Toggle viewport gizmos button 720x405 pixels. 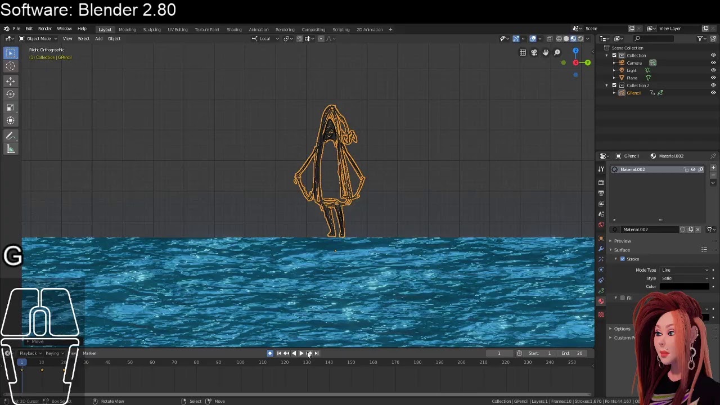[516, 39]
